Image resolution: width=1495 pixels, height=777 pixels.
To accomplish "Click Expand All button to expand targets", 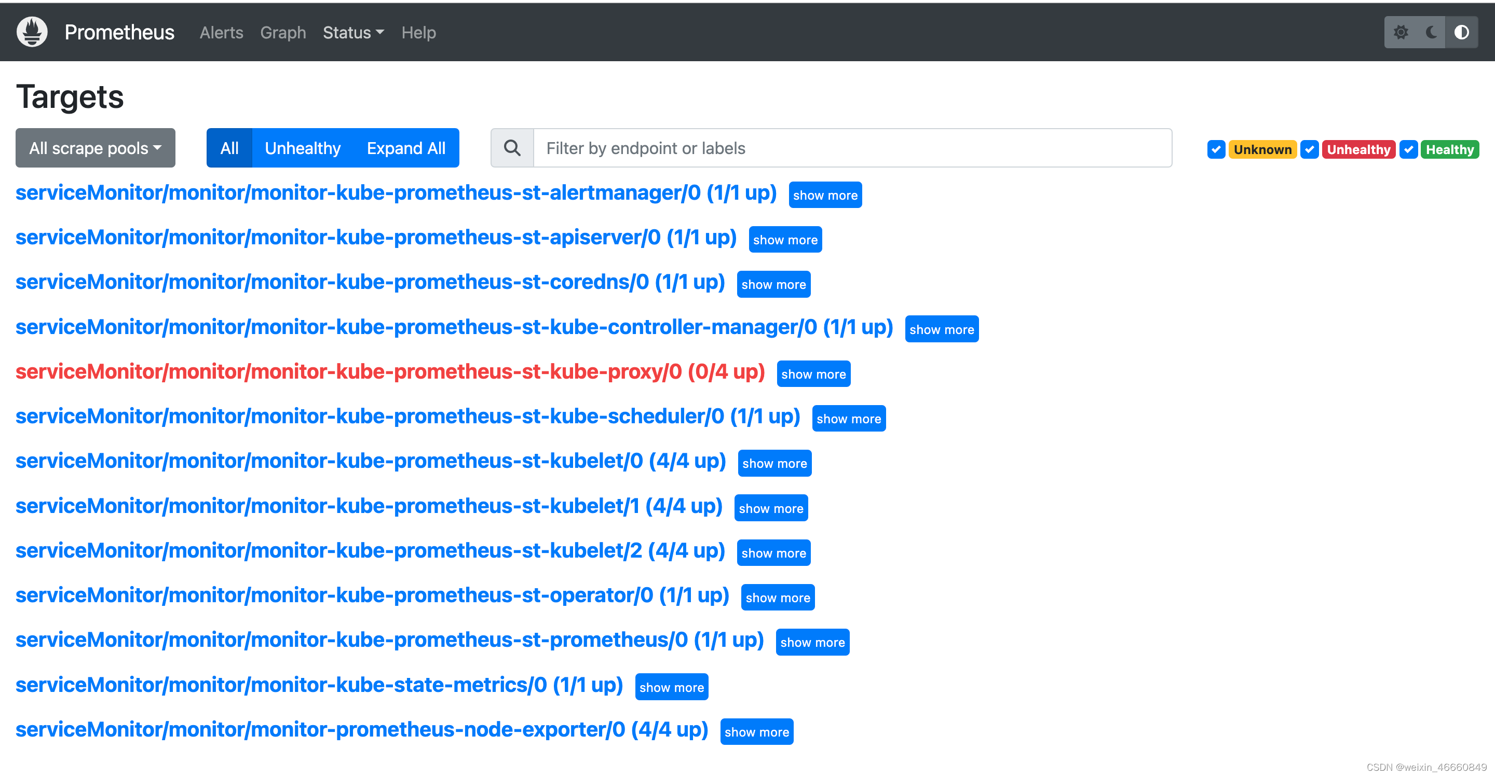I will click(x=407, y=149).
